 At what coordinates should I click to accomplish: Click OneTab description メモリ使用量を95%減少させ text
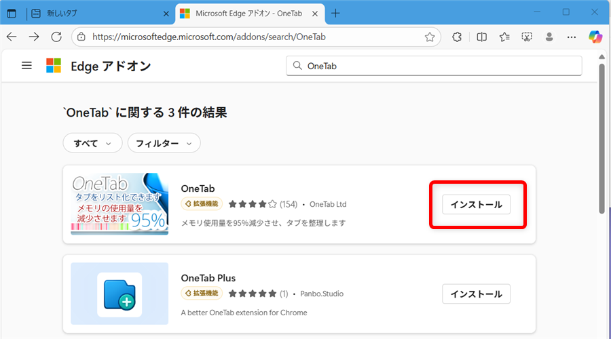[263, 223]
